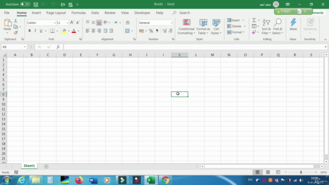Click Decrease Indent icon
The image size is (329, 185).
click(105, 31)
